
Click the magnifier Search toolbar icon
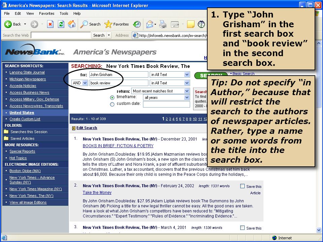click(84, 24)
